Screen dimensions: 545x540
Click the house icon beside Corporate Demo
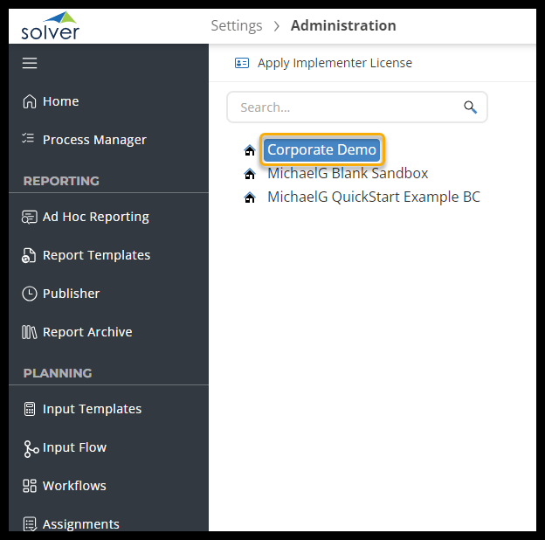(x=250, y=150)
